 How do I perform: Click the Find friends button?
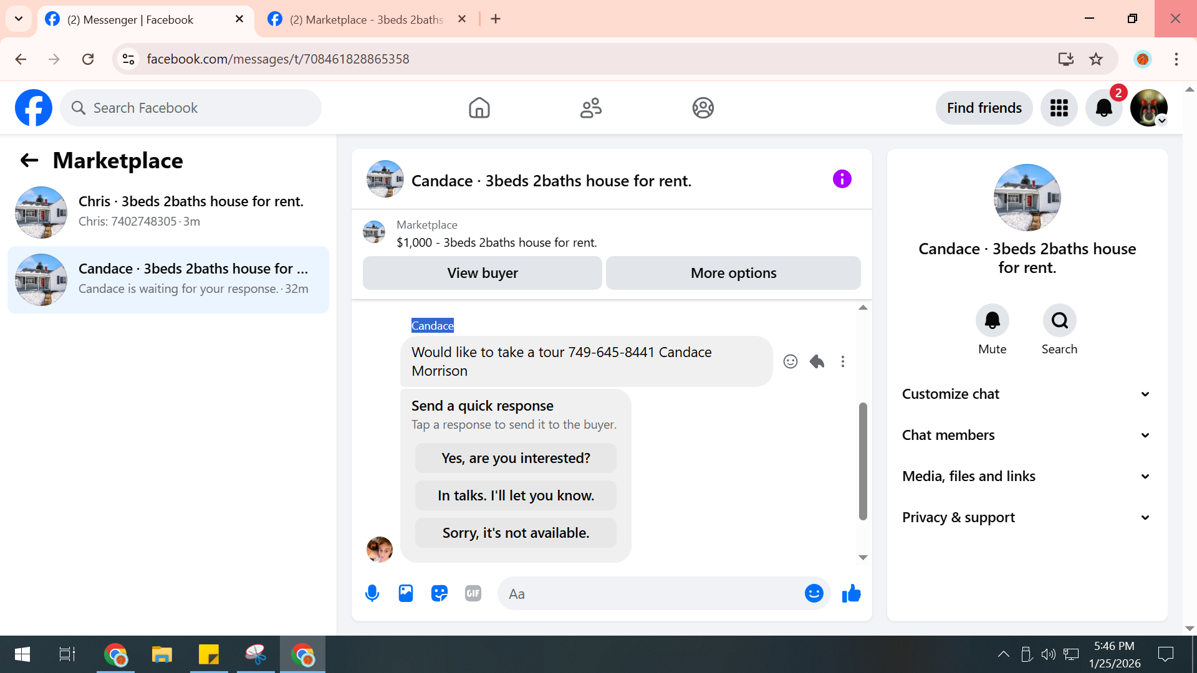[984, 108]
